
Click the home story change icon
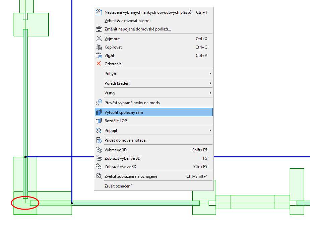99,29
